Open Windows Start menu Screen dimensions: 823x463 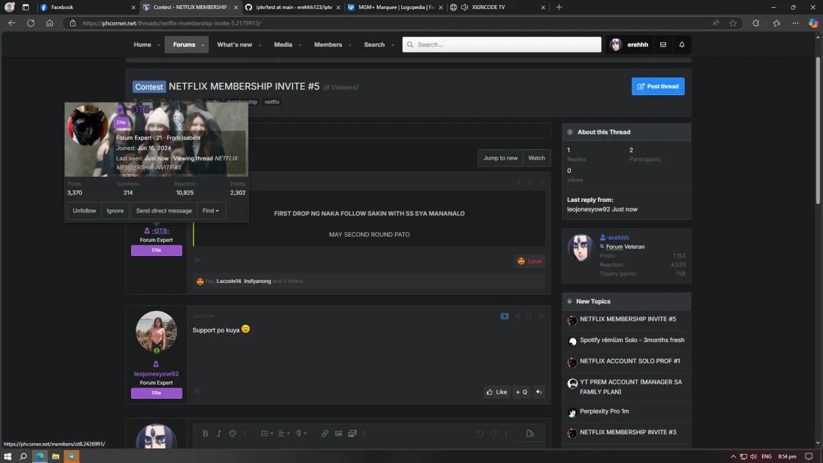[x=8, y=457]
